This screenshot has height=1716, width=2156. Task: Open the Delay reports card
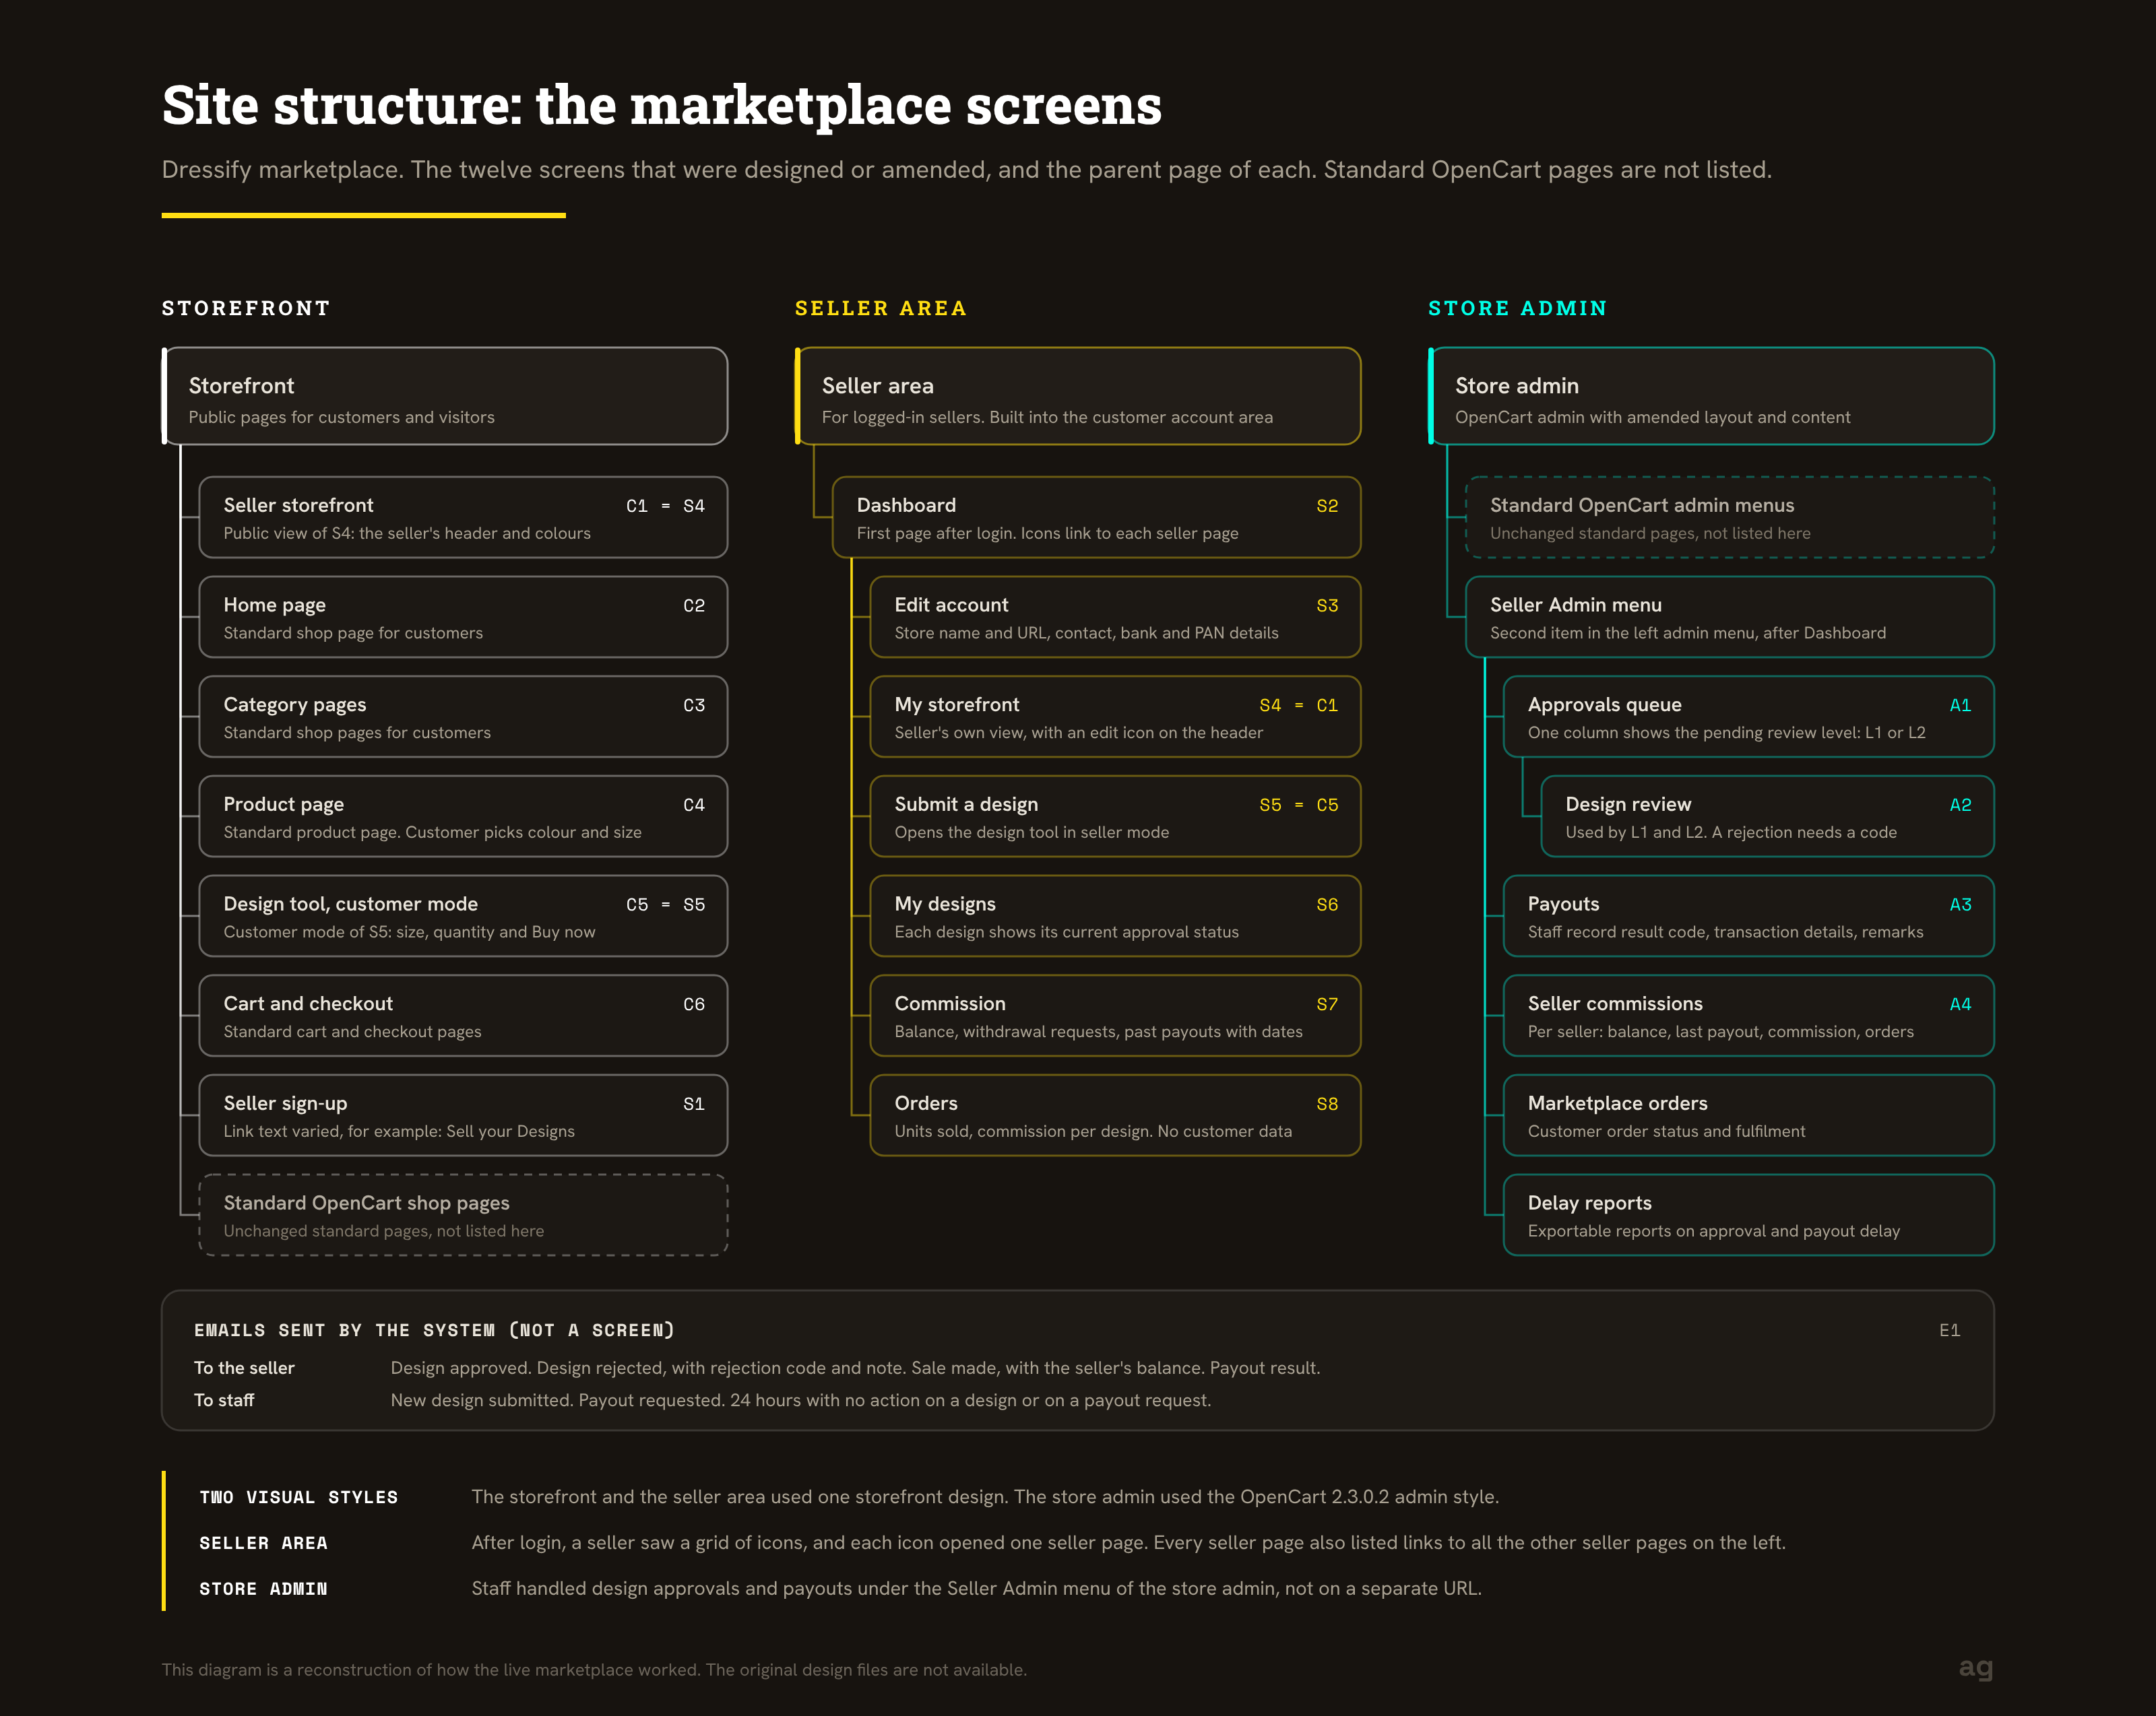[x=1749, y=1216]
